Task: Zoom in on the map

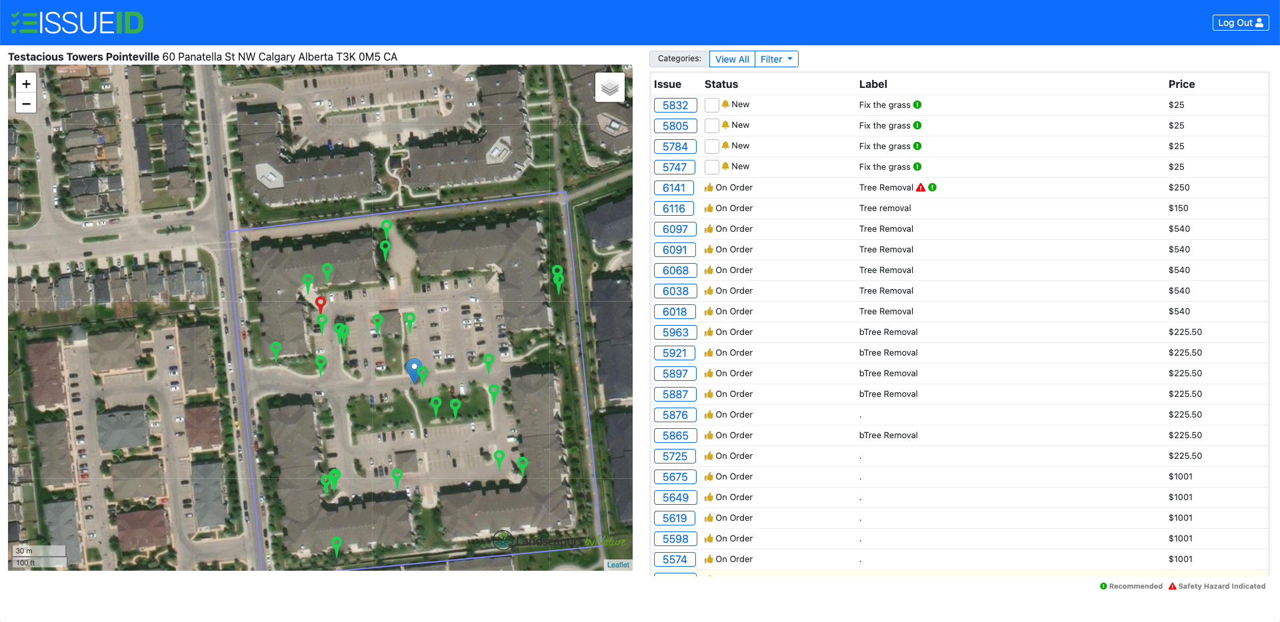Action: point(26,84)
